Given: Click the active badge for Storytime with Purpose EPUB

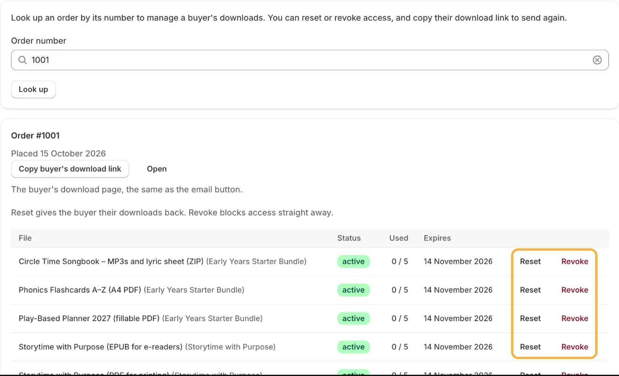Looking at the screenshot, I should coord(353,347).
